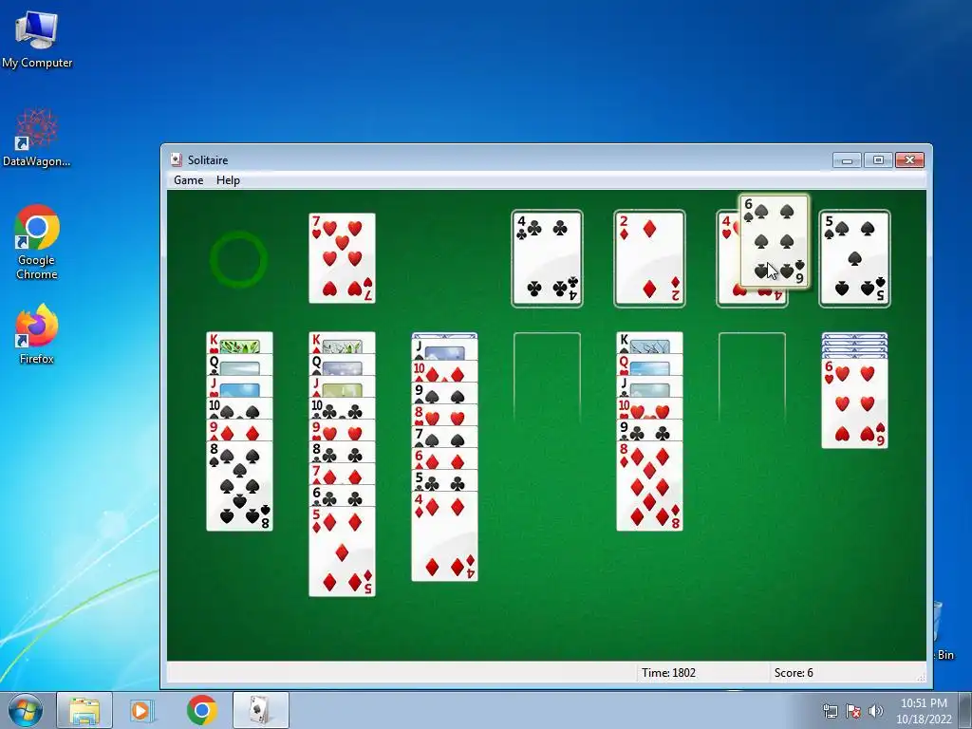This screenshot has height=729, width=972.
Task: Open the taskbar clock showing 10:51 PM
Action: 924,711
